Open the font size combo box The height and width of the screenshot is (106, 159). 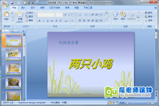59,15
